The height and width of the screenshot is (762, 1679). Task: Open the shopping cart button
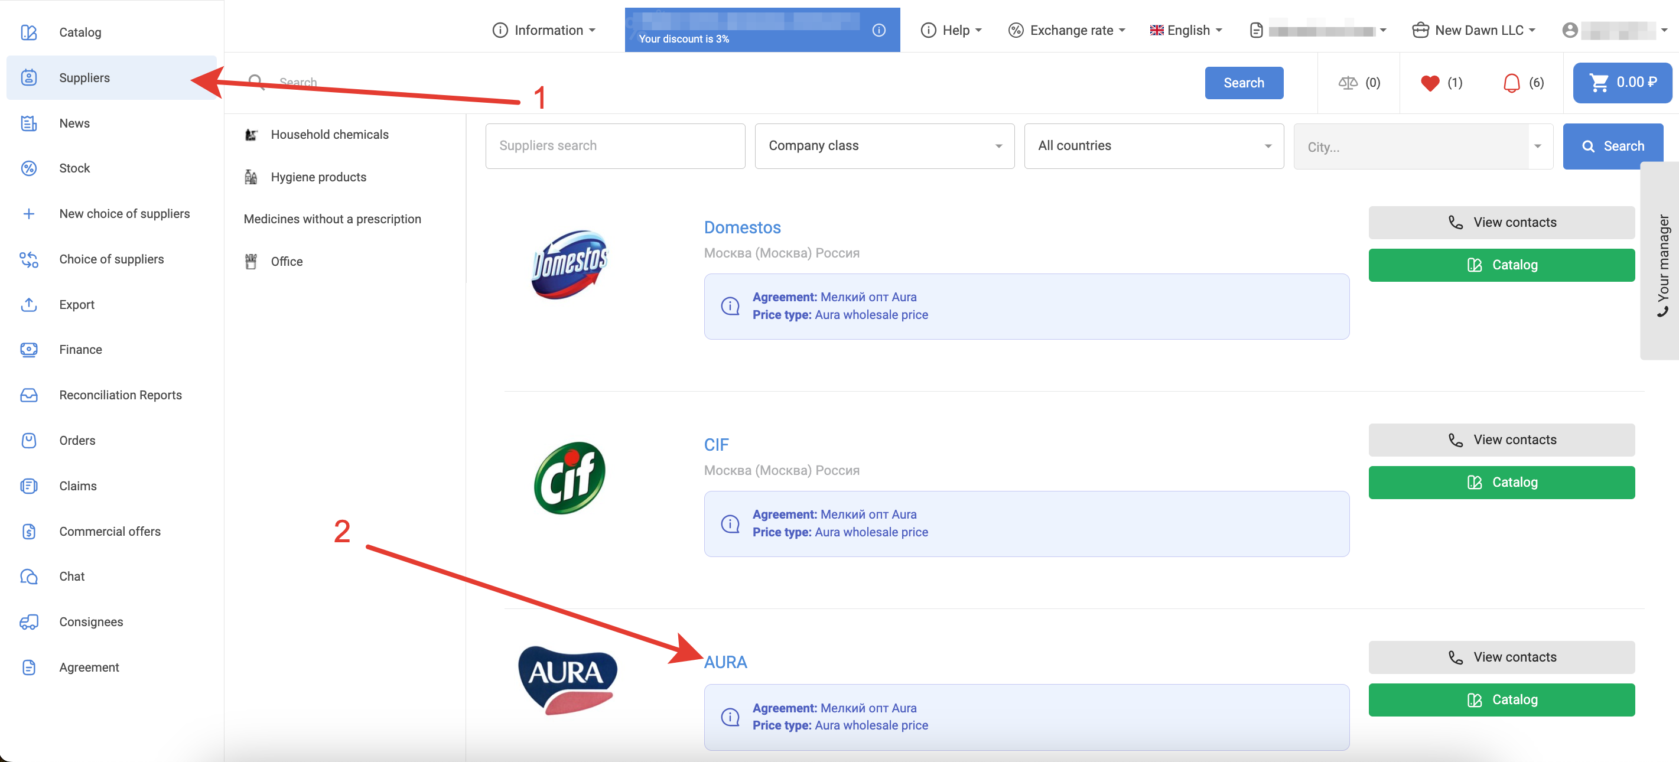coord(1622,83)
